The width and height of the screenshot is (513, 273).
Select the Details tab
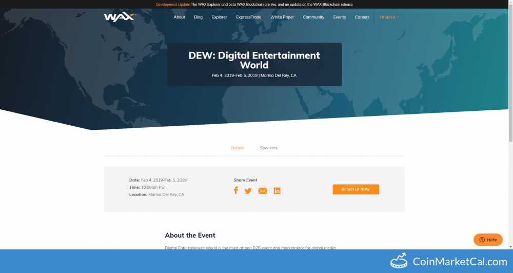tap(237, 148)
